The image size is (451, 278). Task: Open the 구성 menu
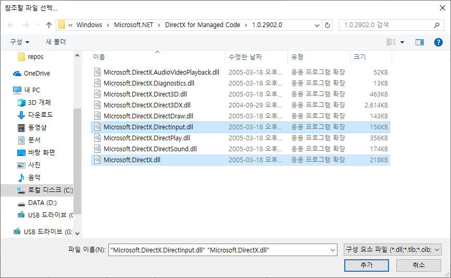(x=20, y=42)
